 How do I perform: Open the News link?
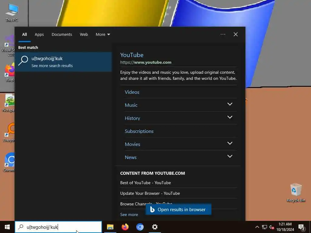coord(131,157)
